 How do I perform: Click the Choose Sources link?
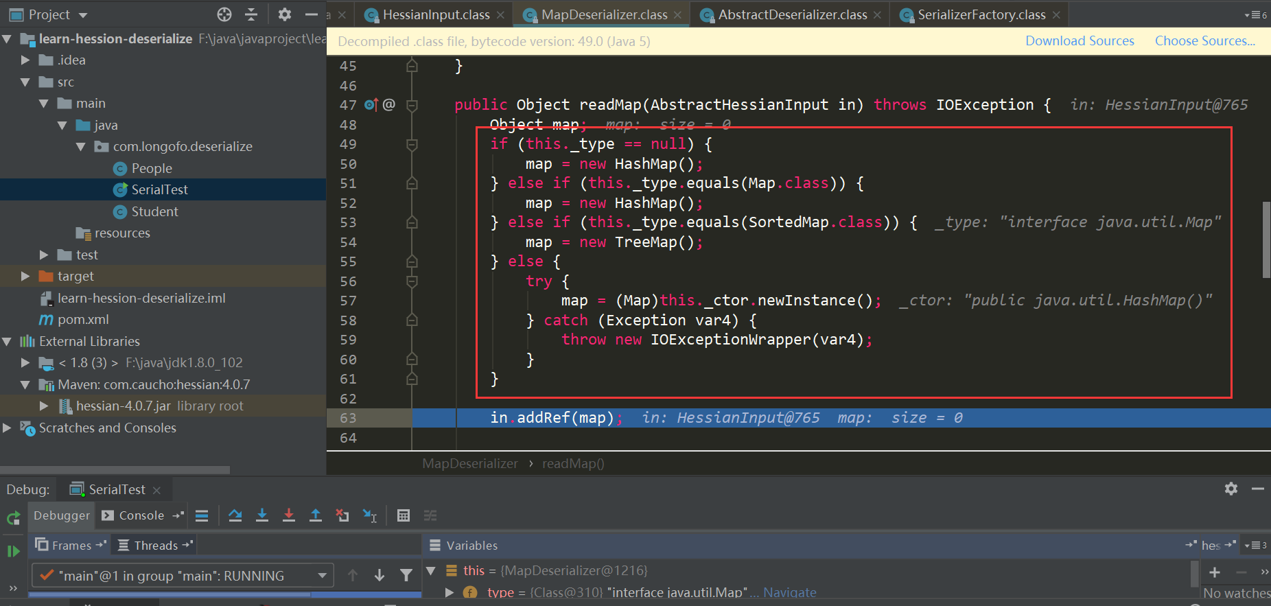[1204, 41]
